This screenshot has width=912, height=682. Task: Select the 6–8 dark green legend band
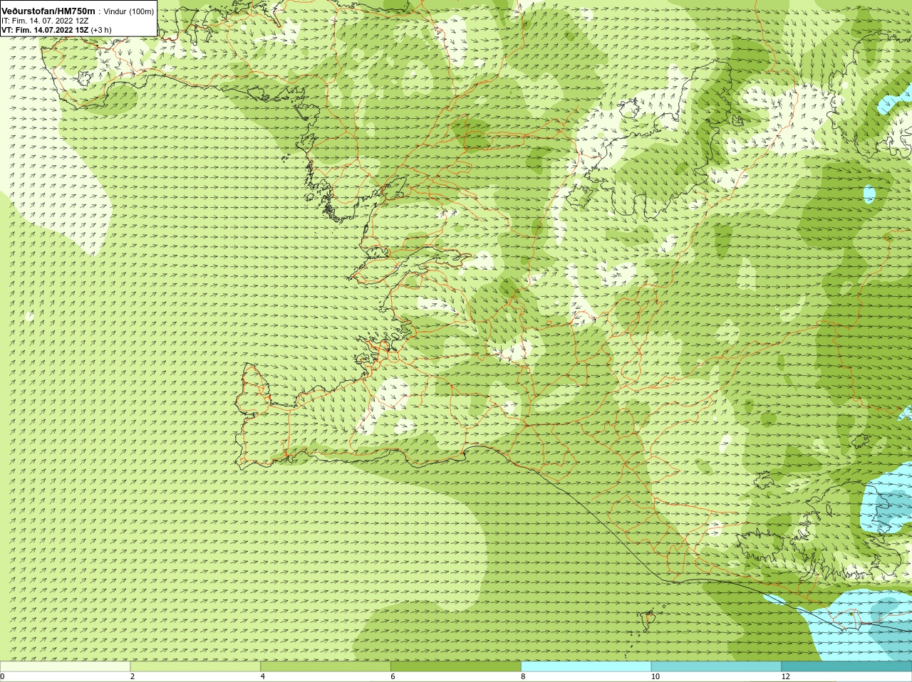tap(456, 666)
